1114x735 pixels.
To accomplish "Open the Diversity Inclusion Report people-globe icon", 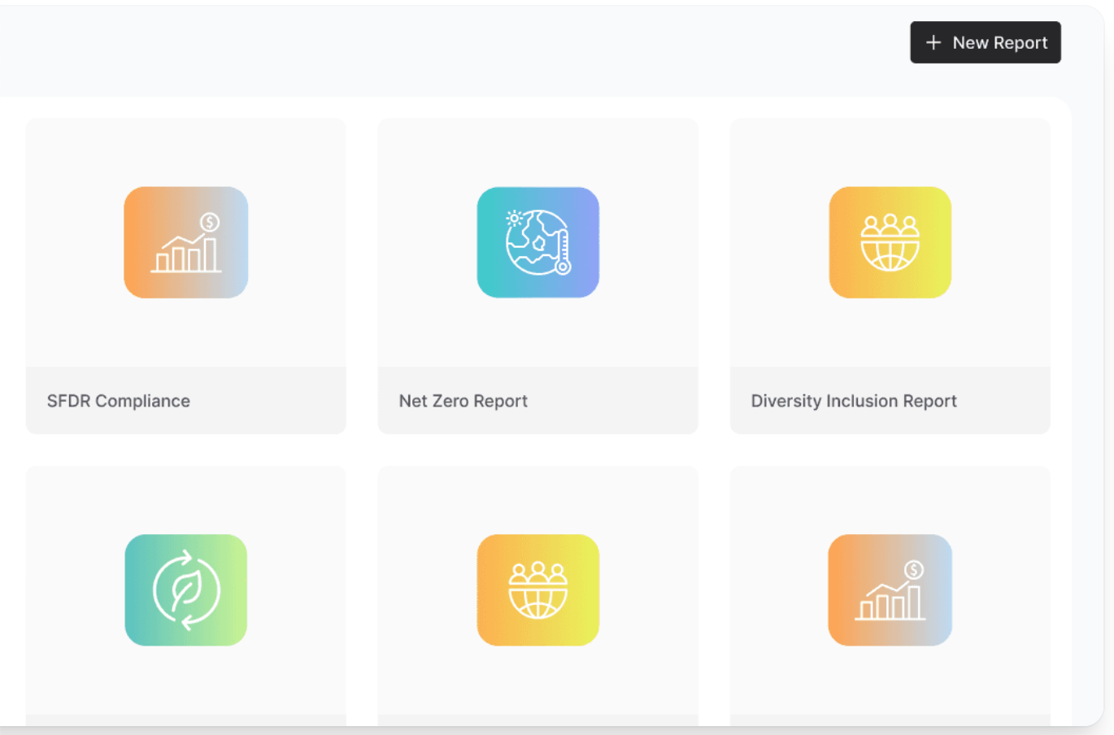I will pos(890,242).
